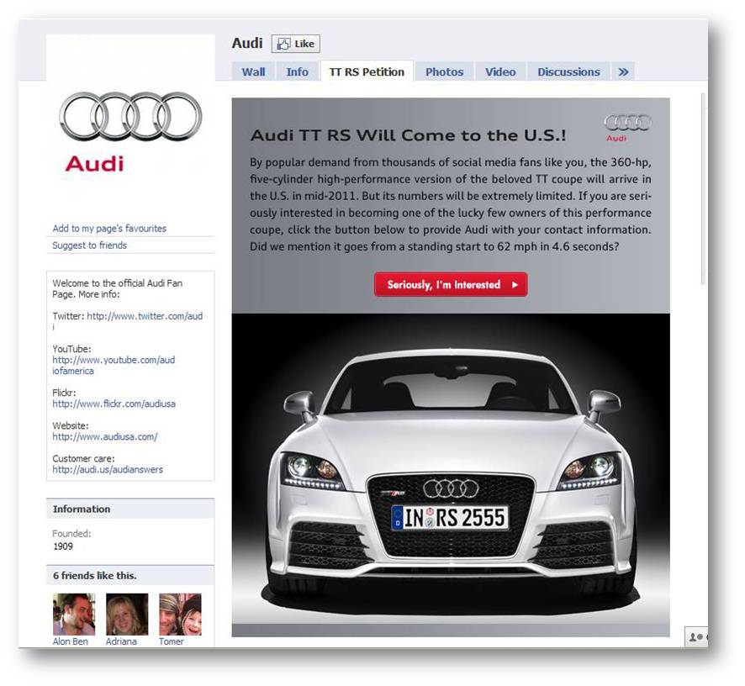Click 'Audi TT RS Will Come to the U.S.!' headline
This screenshot has height=686, width=745.
[408, 135]
